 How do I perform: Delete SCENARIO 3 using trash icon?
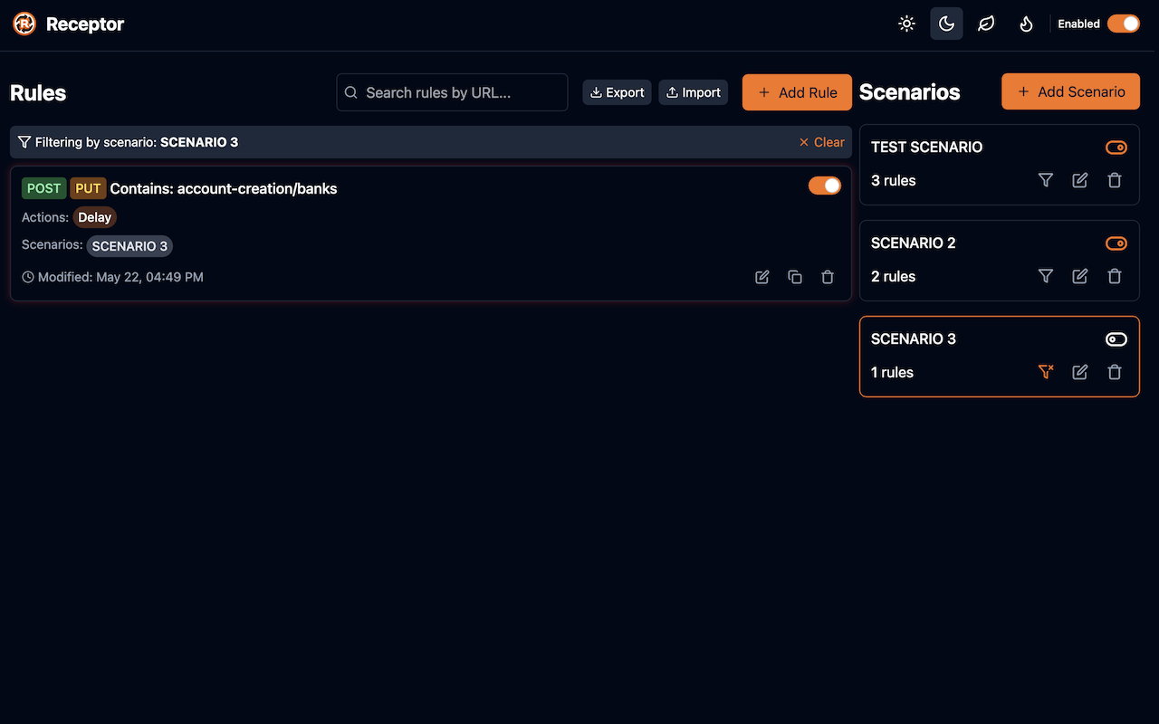point(1115,372)
